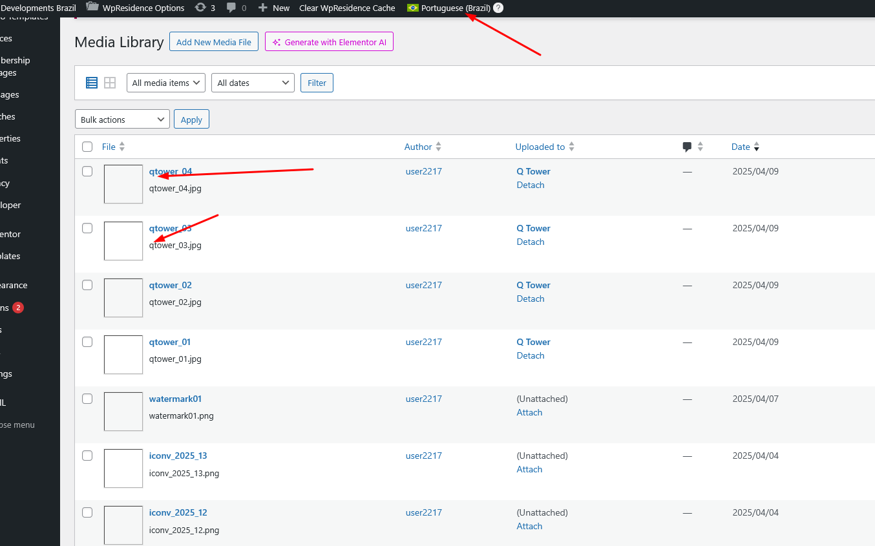The height and width of the screenshot is (546, 875).
Task: Click the Apply button
Action: [191, 120]
